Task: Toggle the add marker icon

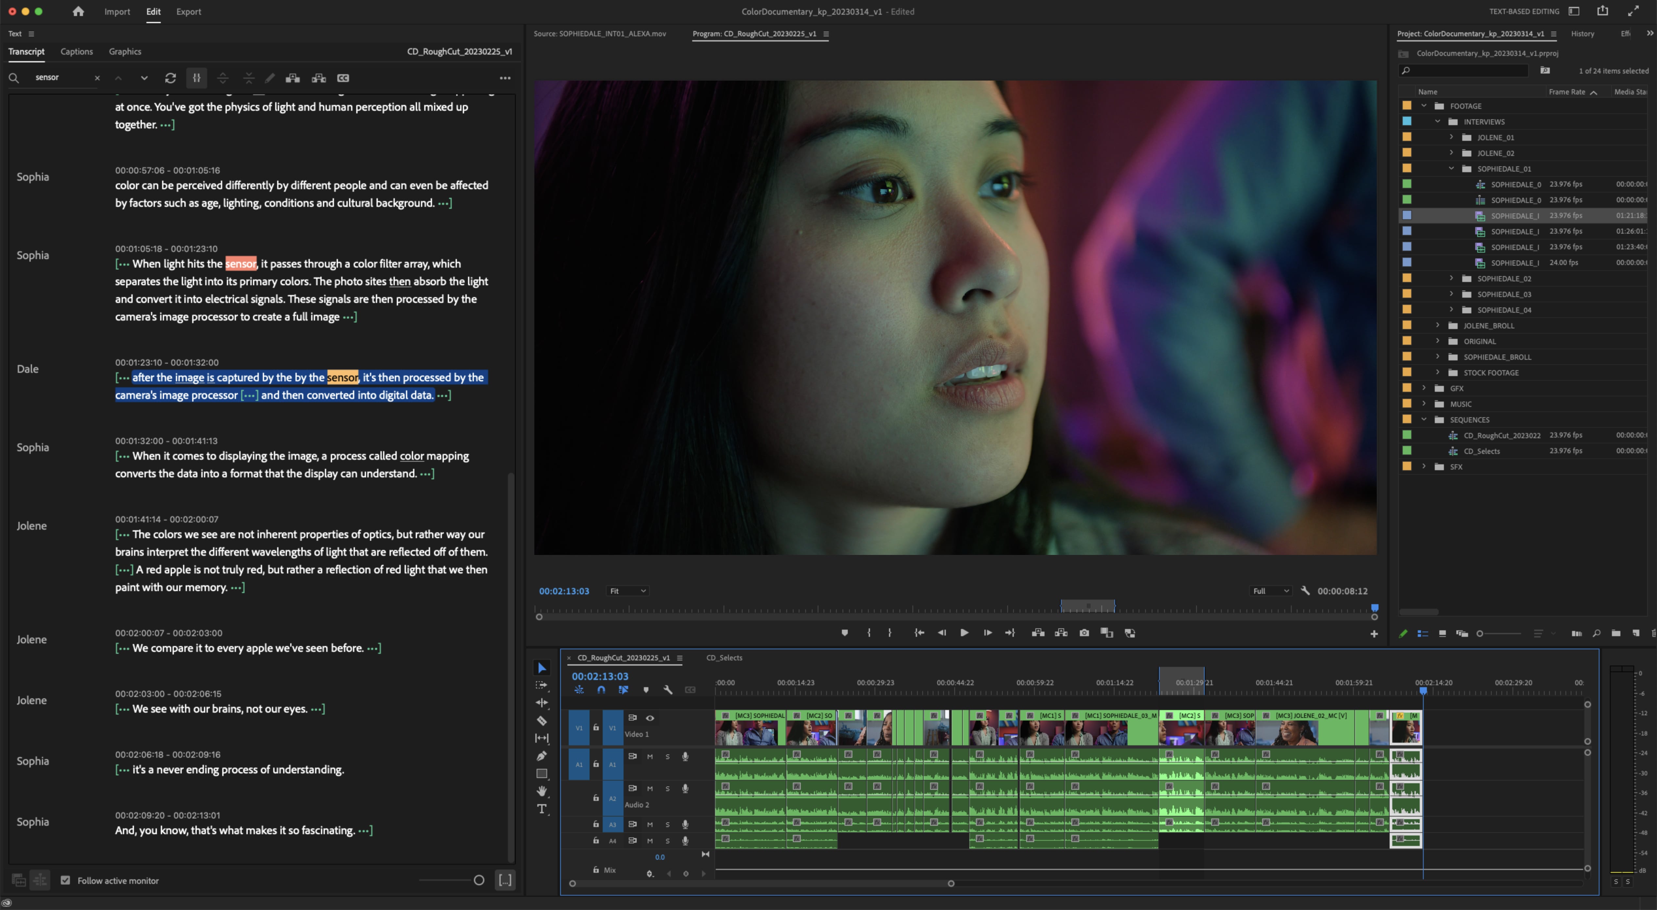Action: [843, 633]
